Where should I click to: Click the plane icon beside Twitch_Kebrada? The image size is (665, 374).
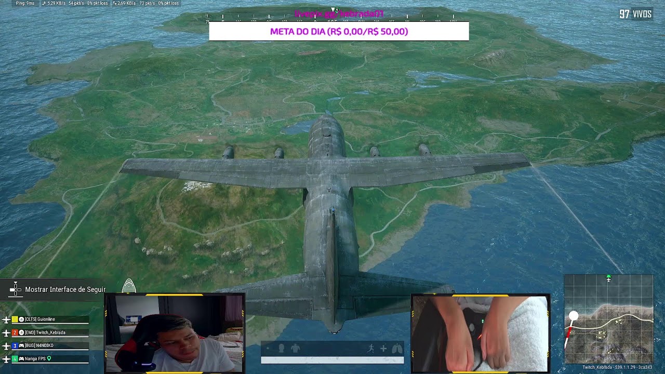pyautogui.click(x=6, y=332)
